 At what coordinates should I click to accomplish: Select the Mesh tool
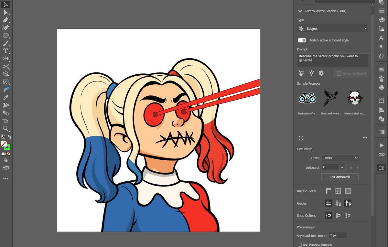5,82
